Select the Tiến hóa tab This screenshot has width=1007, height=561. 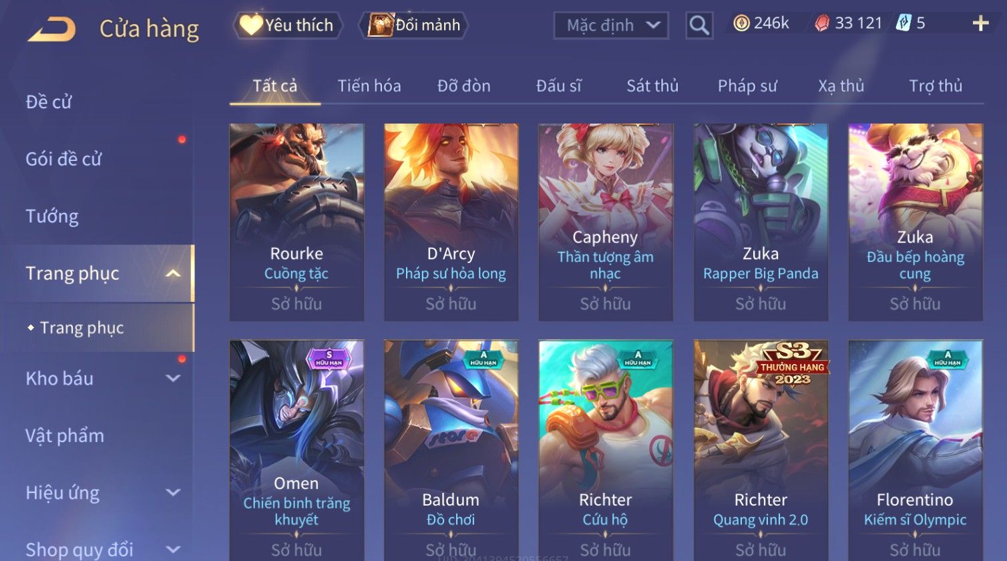(369, 86)
